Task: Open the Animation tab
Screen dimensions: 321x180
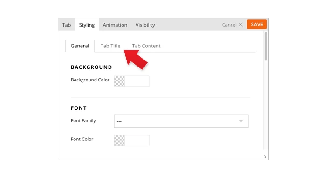Action: (x=115, y=25)
